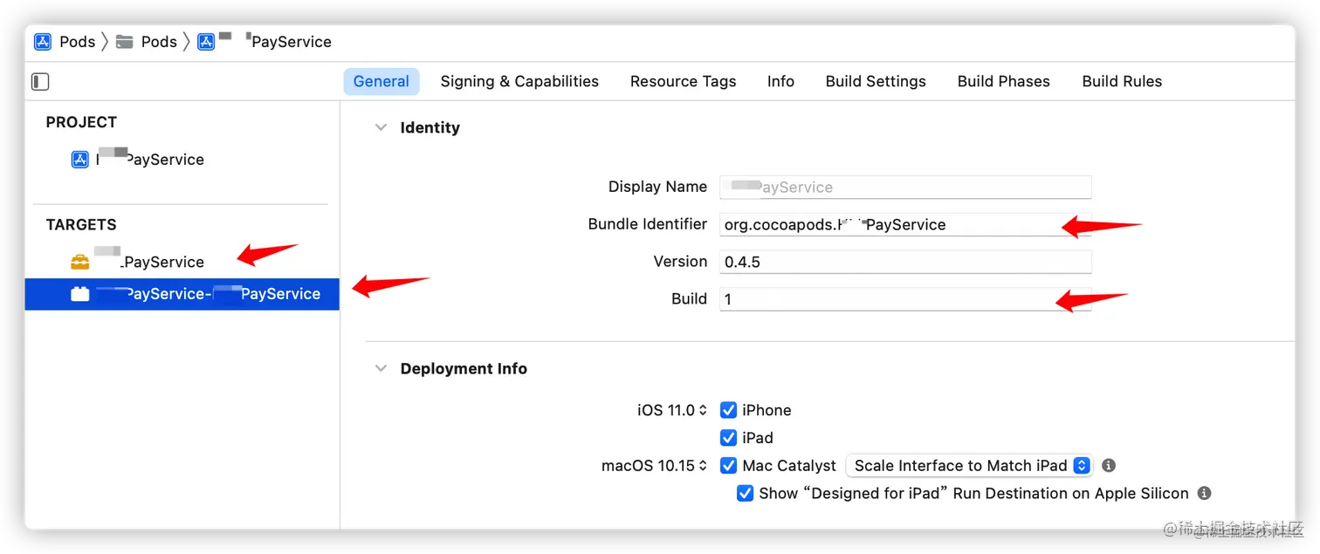Click the PROJECT header label
The image size is (1320, 554).
coord(81,122)
